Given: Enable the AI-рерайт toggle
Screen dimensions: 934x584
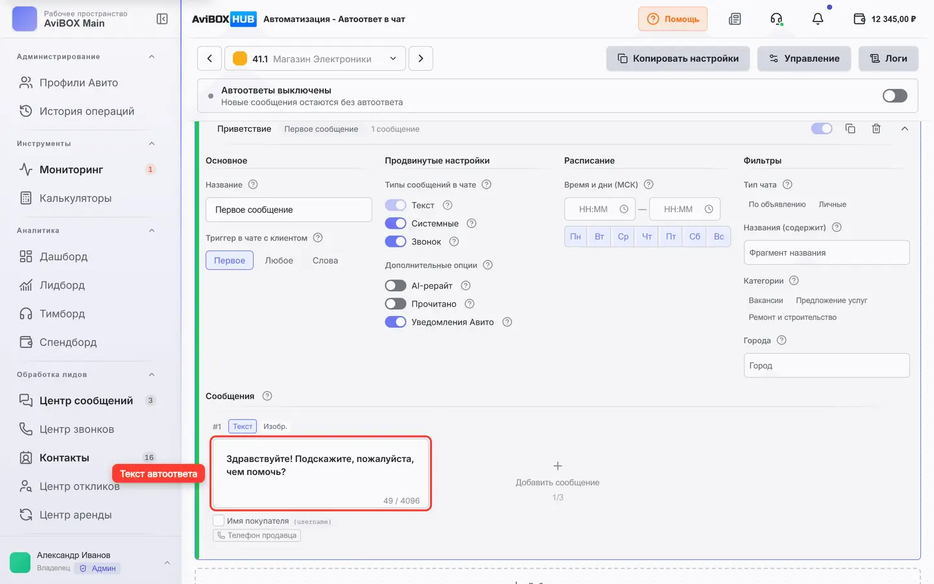Looking at the screenshot, I should [x=396, y=286].
